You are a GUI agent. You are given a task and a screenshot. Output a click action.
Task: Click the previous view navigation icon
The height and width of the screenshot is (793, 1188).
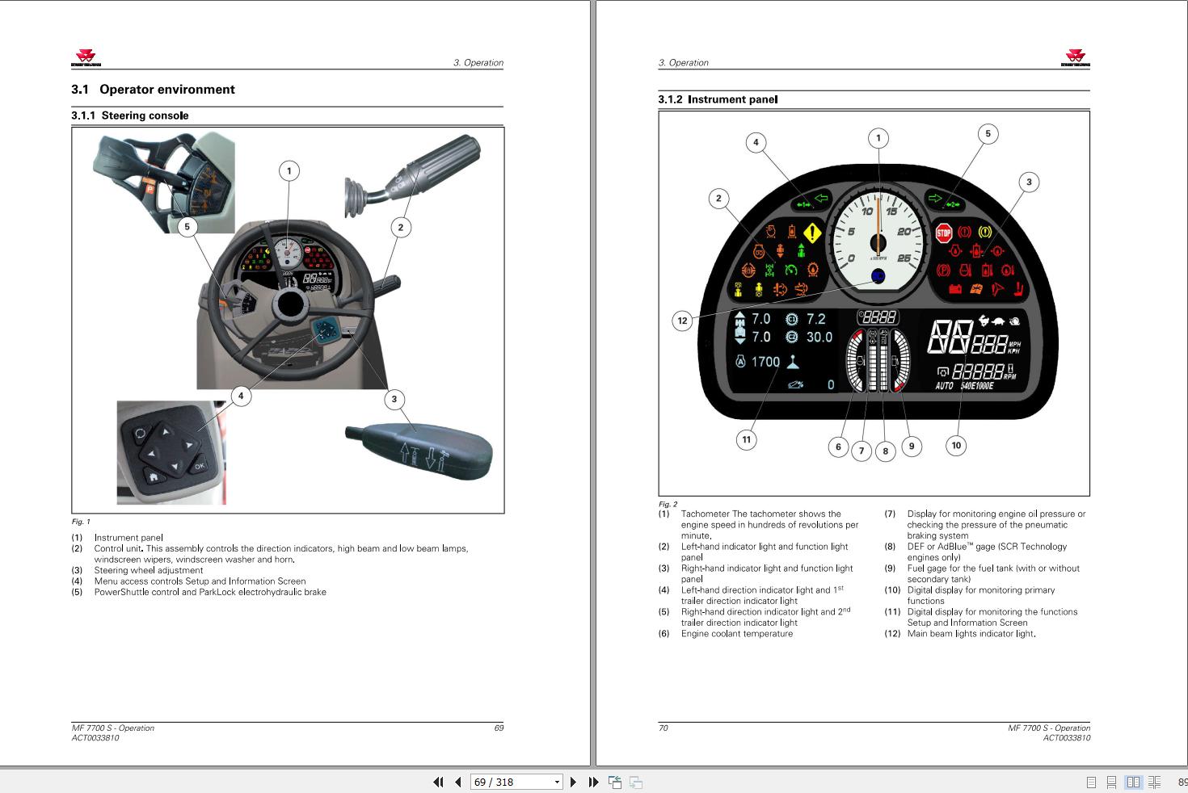pyautogui.click(x=615, y=782)
